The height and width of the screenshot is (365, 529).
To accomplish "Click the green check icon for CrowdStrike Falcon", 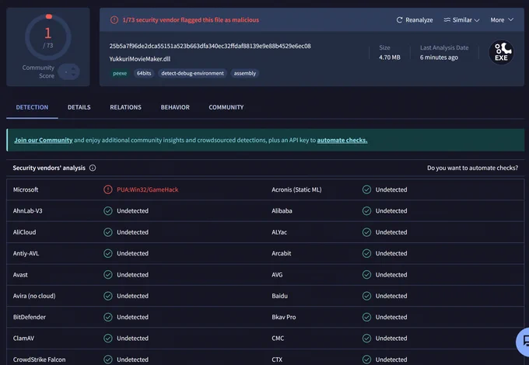I will point(108,360).
